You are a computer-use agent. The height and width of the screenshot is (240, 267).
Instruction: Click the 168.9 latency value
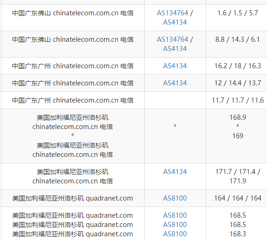tap(238, 117)
